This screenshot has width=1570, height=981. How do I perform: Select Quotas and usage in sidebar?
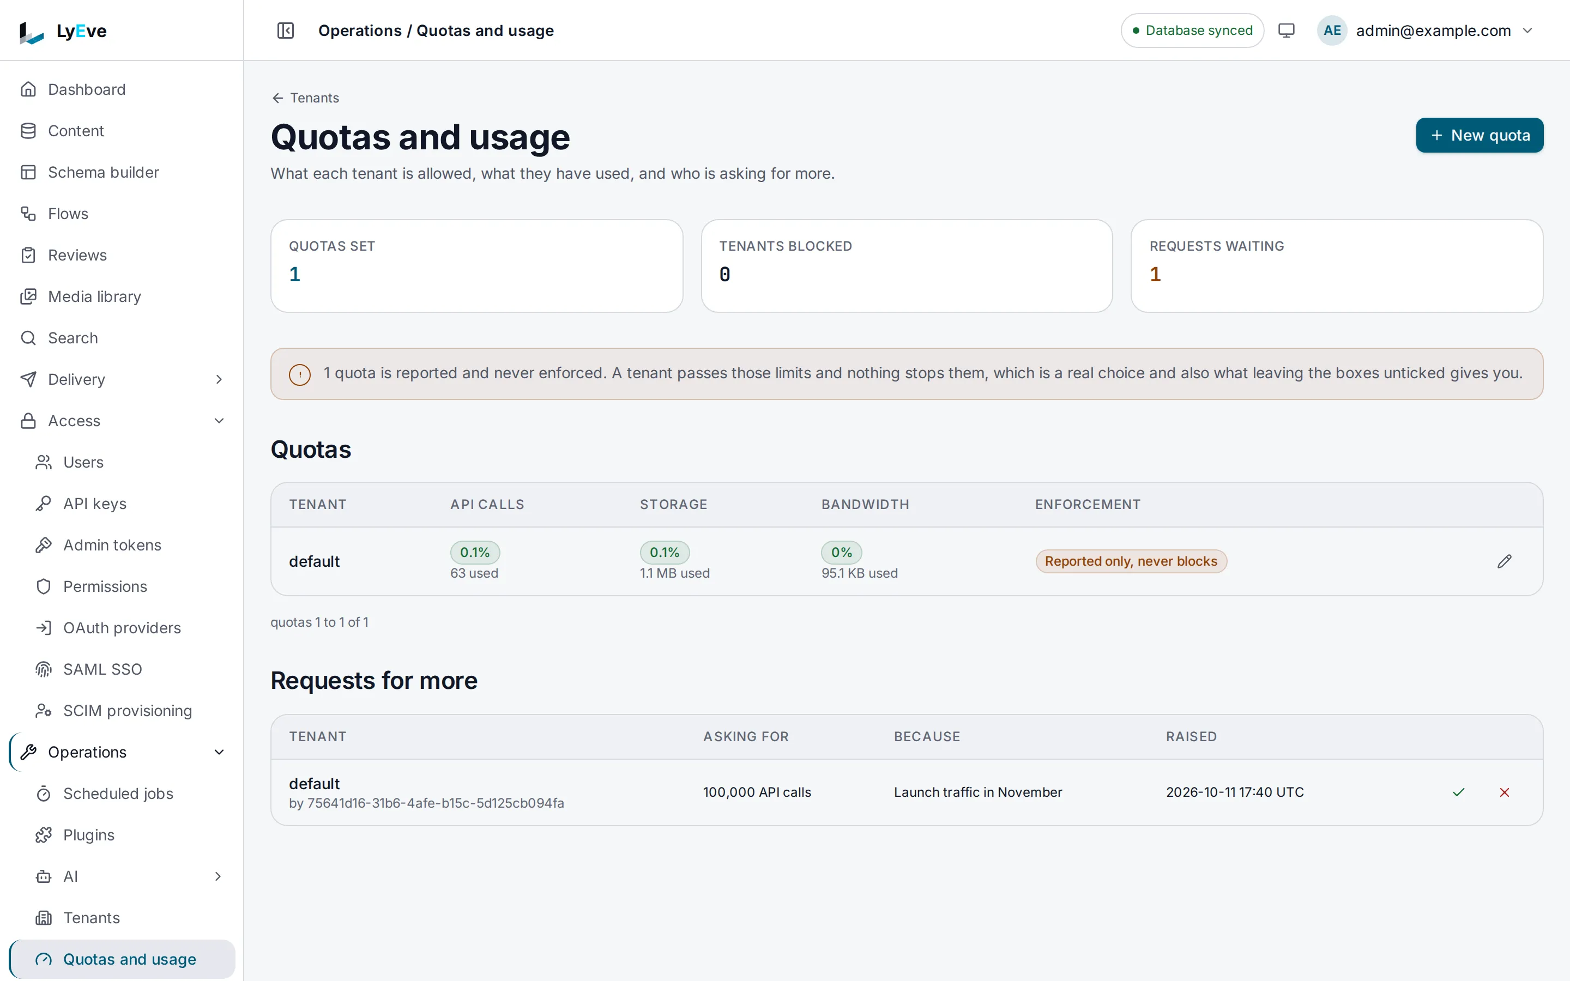[x=122, y=959]
